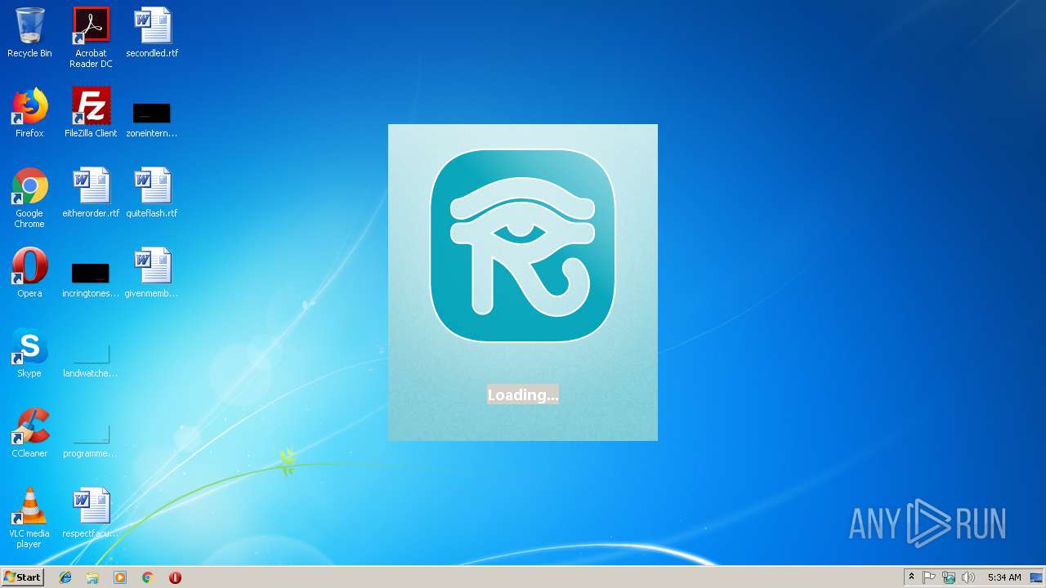Select the givenmemb... document icon

[152, 273]
